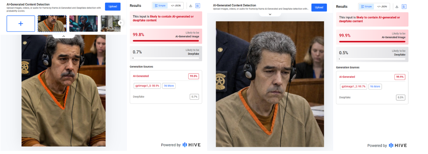Expand '96 More' sources next to gptimage1_5: 98.9%
The image size is (428, 154).
[169, 86]
